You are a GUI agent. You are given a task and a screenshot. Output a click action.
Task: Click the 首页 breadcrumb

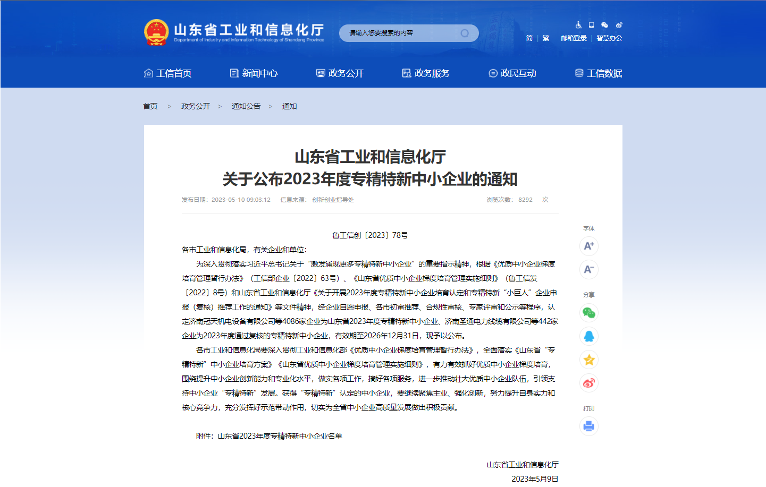tap(150, 106)
